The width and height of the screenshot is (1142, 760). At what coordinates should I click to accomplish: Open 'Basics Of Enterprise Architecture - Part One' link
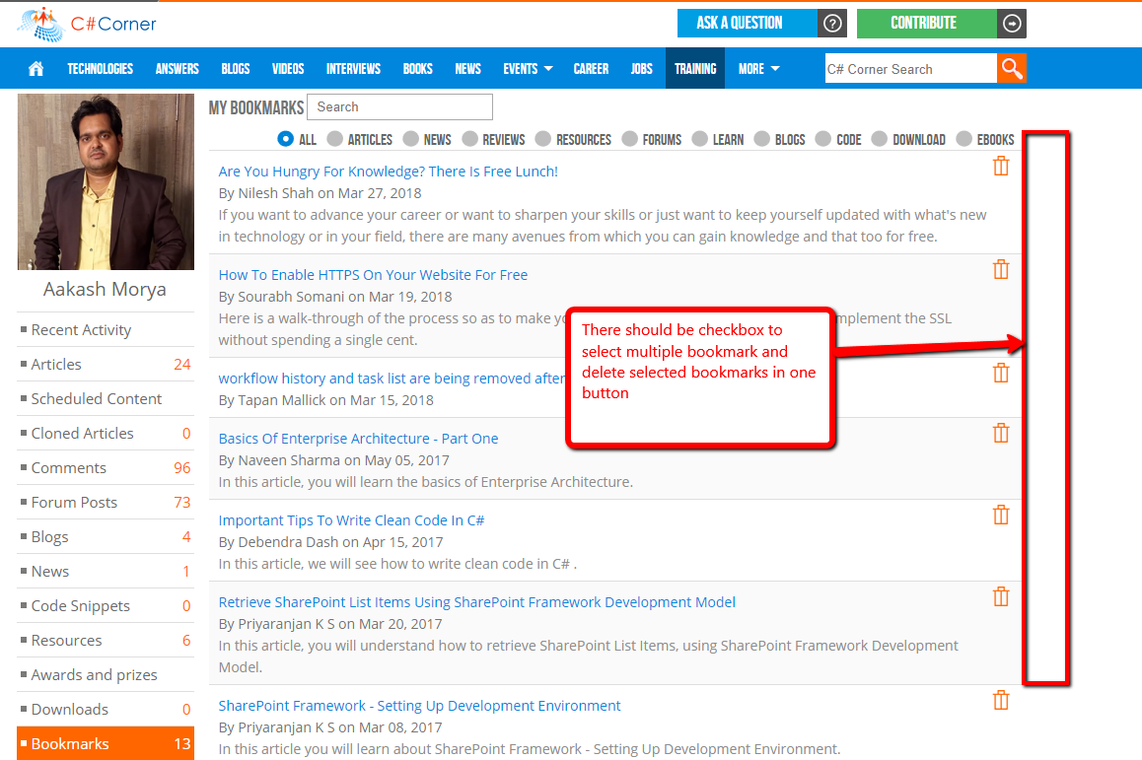coord(358,439)
